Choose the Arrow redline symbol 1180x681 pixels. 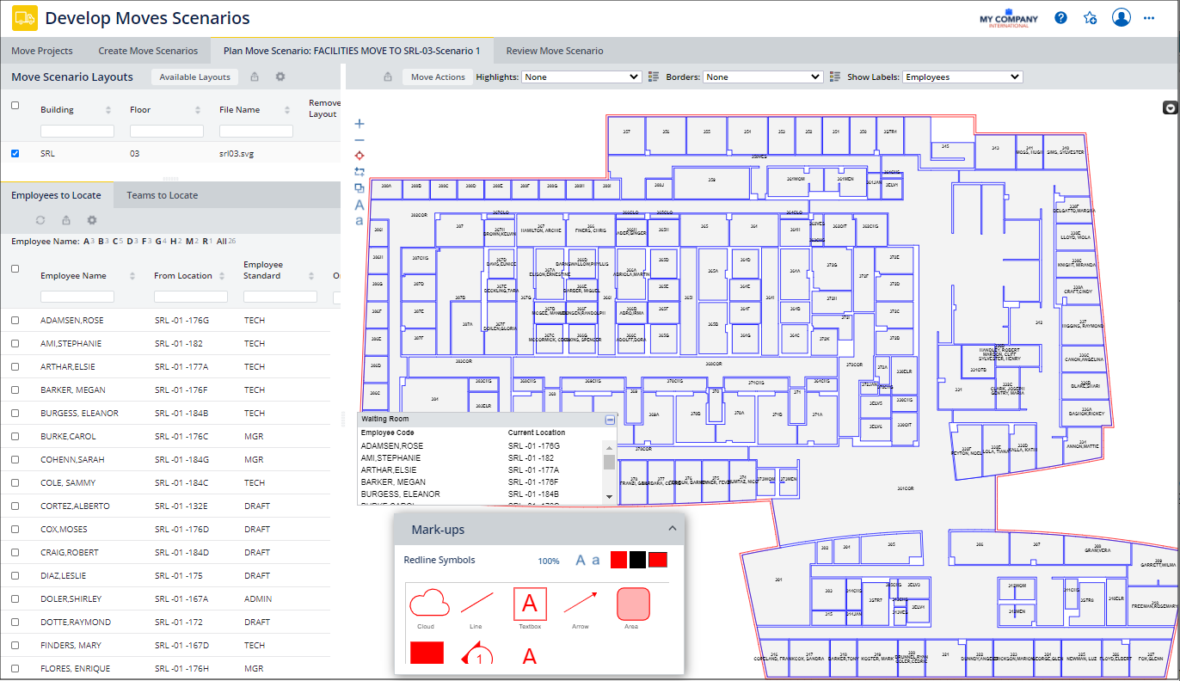pos(581,603)
